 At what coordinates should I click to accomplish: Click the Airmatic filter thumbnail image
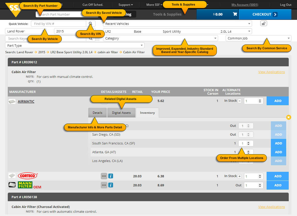pos(12,101)
